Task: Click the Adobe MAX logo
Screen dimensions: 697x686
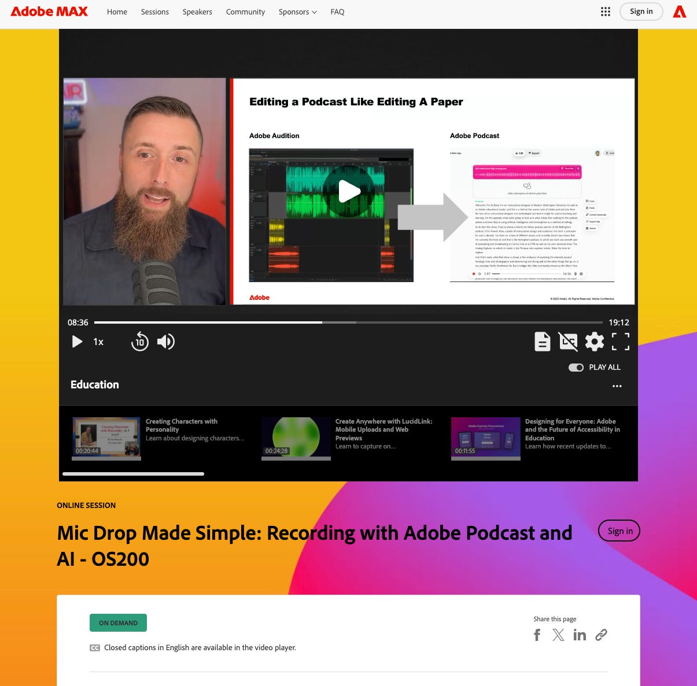Action: click(49, 12)
